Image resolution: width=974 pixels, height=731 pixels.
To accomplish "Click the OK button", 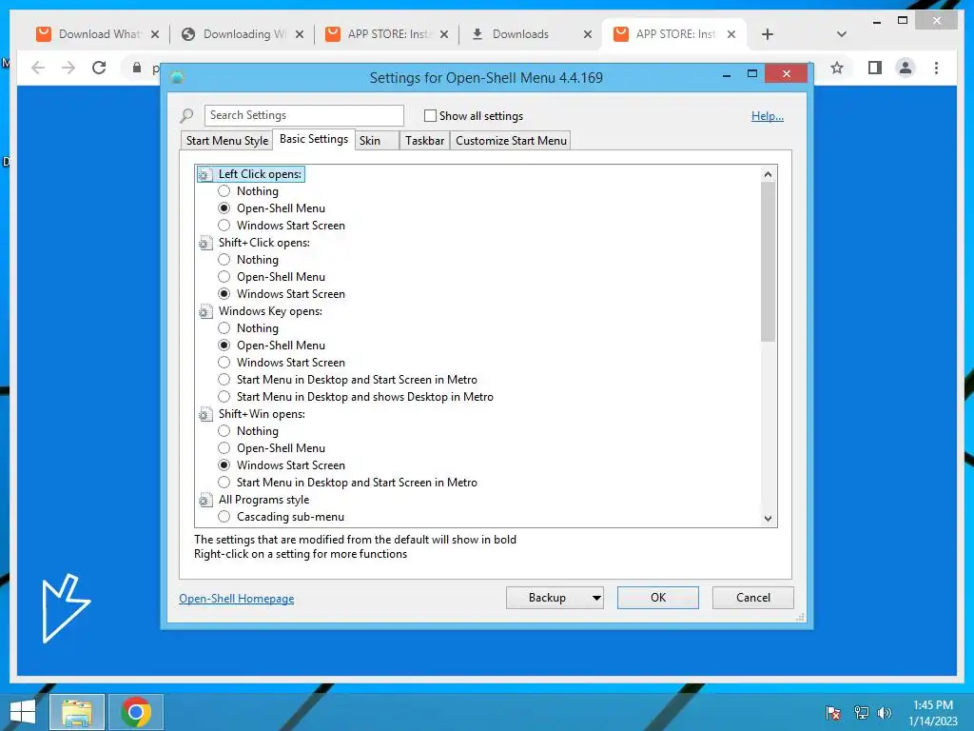I will click(x=658, y=598).
